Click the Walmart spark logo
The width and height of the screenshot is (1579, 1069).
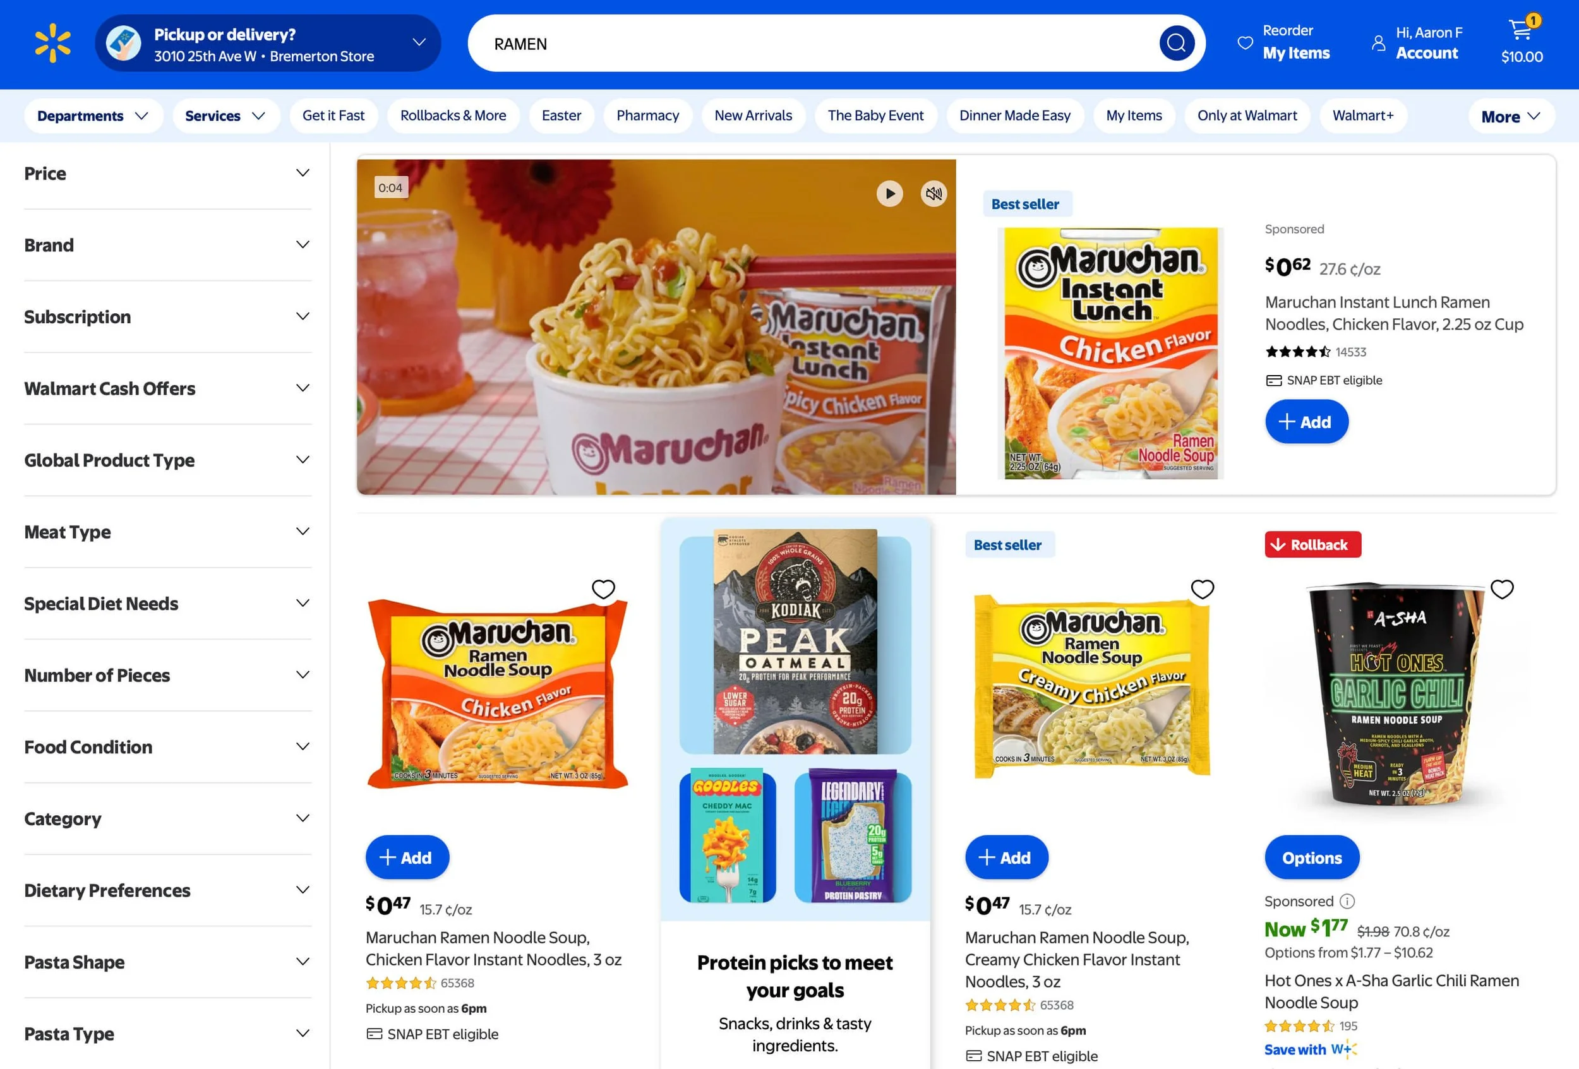[53, 44]
